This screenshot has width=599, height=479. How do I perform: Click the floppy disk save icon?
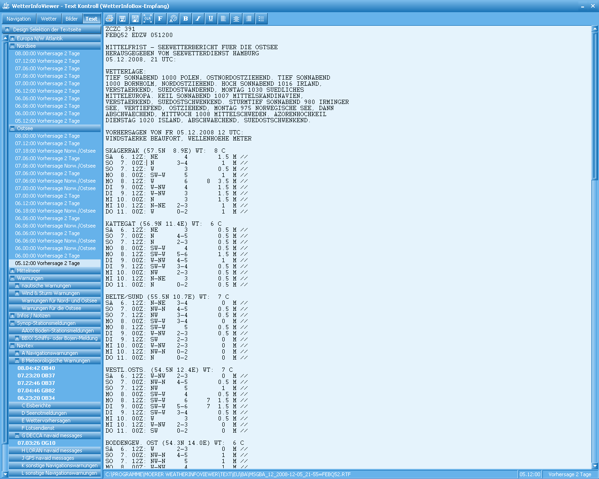(x=122, y=19)
